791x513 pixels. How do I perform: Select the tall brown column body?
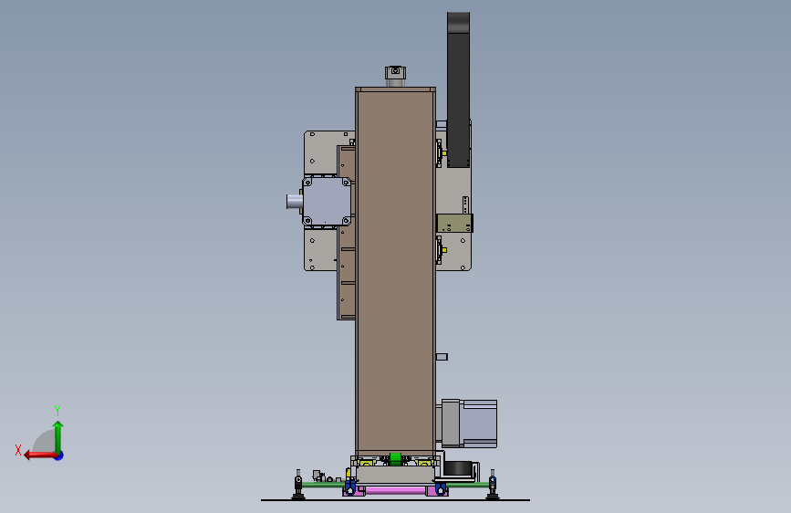(x=396, y=270)
